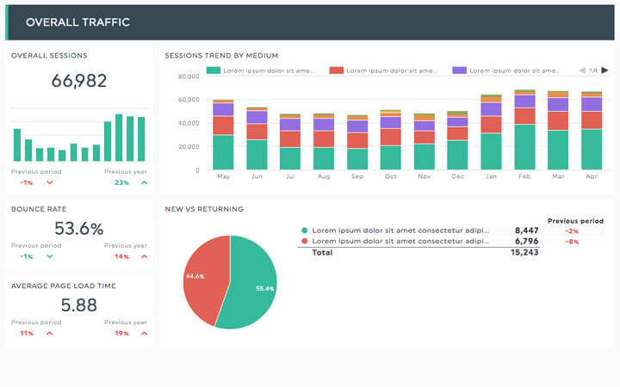Image resolution: width=620 pixels, height=387 pixels.
Task: Click the Overall Traffic header title
Action: (x=65, y=22)
